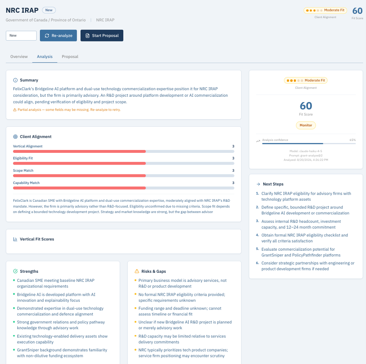
Task: Click the document icon in Start Proposal
Action: 87,36
